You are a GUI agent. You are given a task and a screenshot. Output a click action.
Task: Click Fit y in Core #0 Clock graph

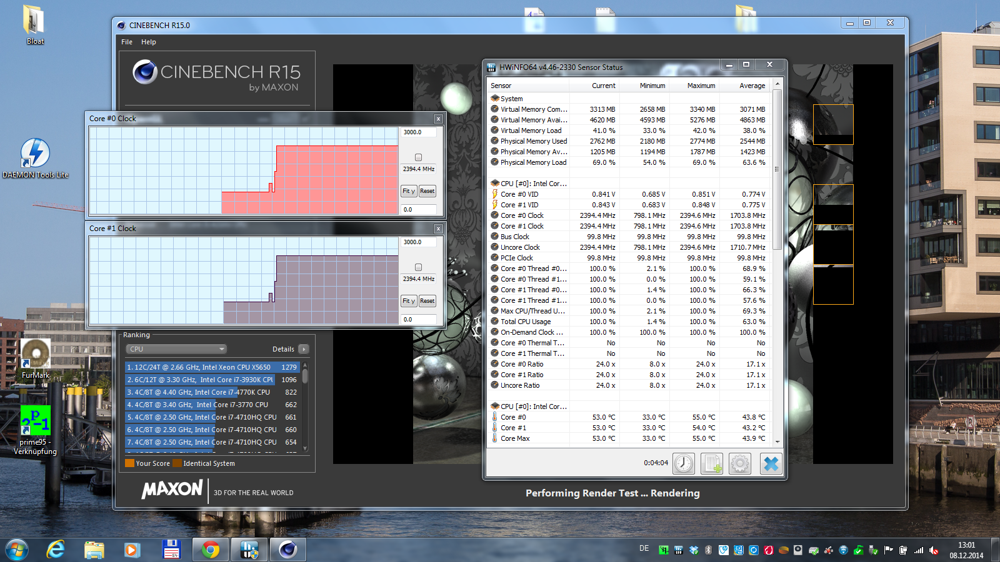click(x=409, y=191)
